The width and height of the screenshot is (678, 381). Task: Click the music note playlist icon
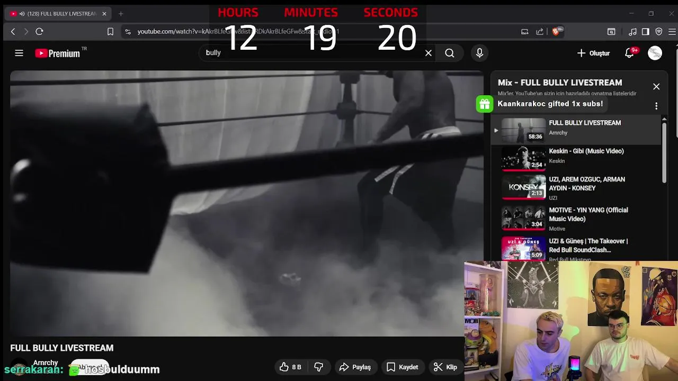click(x=632, y=32)
